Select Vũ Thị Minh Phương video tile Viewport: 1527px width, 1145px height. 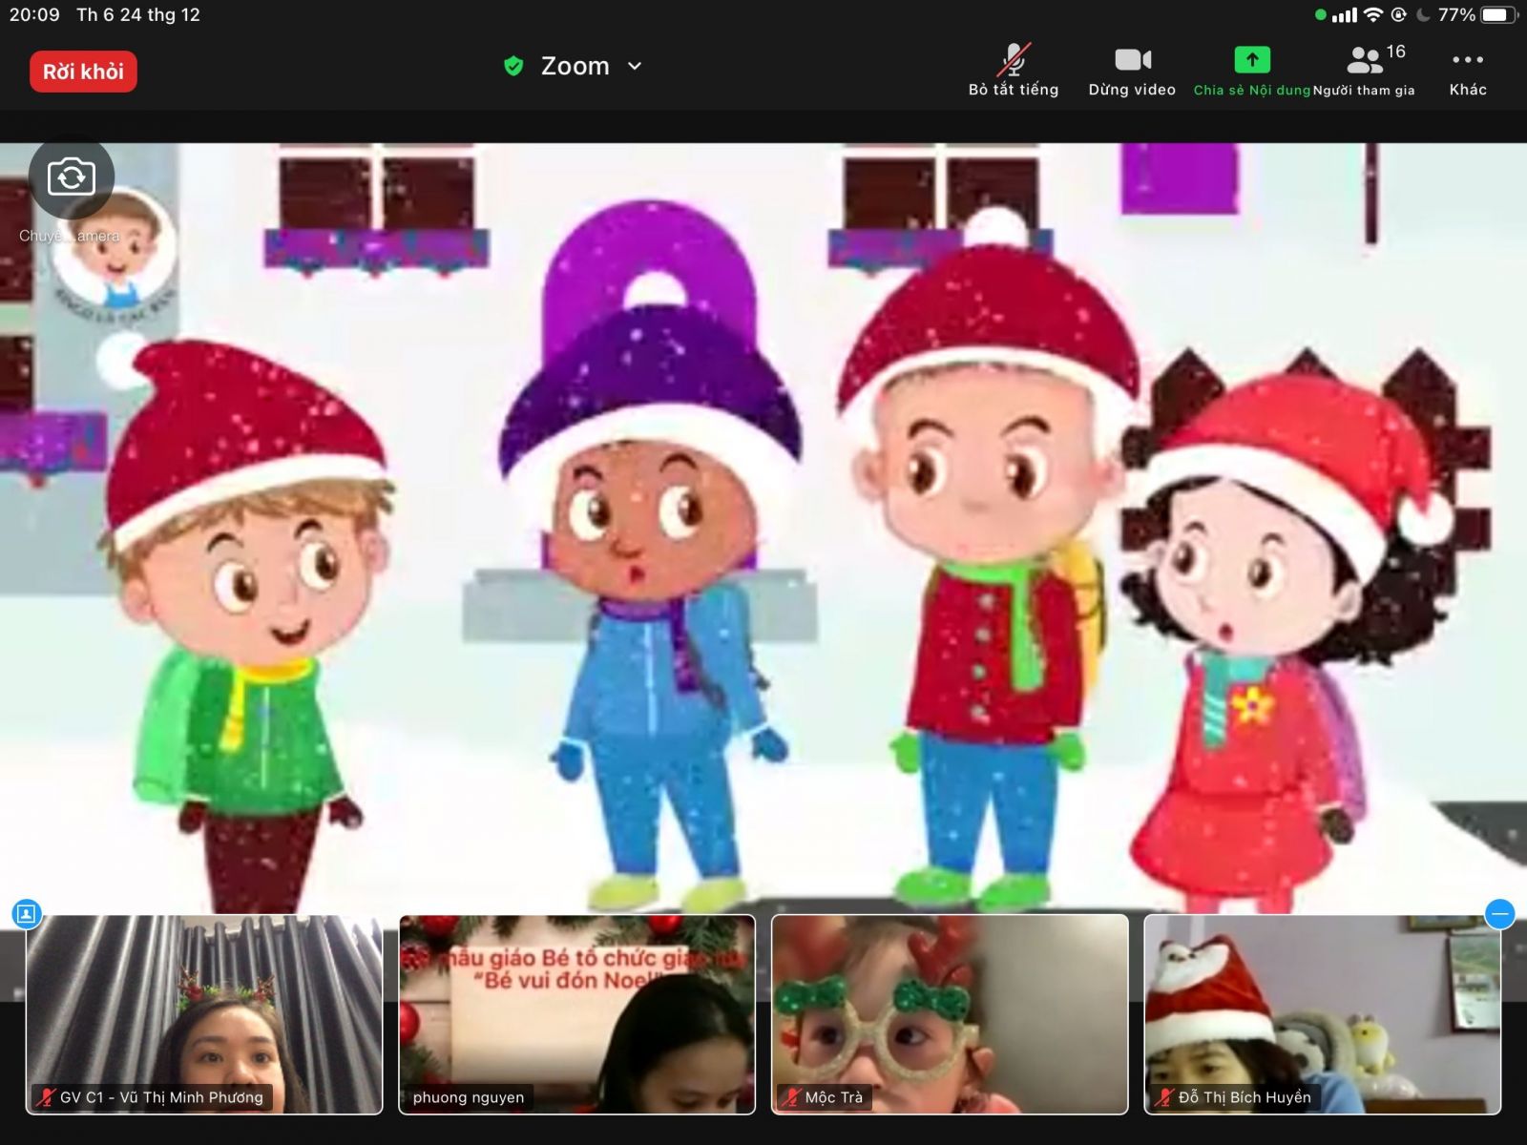204,1013
